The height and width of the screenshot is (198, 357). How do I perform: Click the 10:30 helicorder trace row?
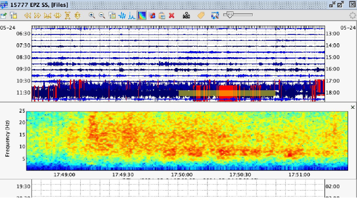pos(178,81)
